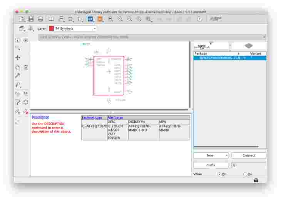Set Value radio button to Off

(220, 174)
